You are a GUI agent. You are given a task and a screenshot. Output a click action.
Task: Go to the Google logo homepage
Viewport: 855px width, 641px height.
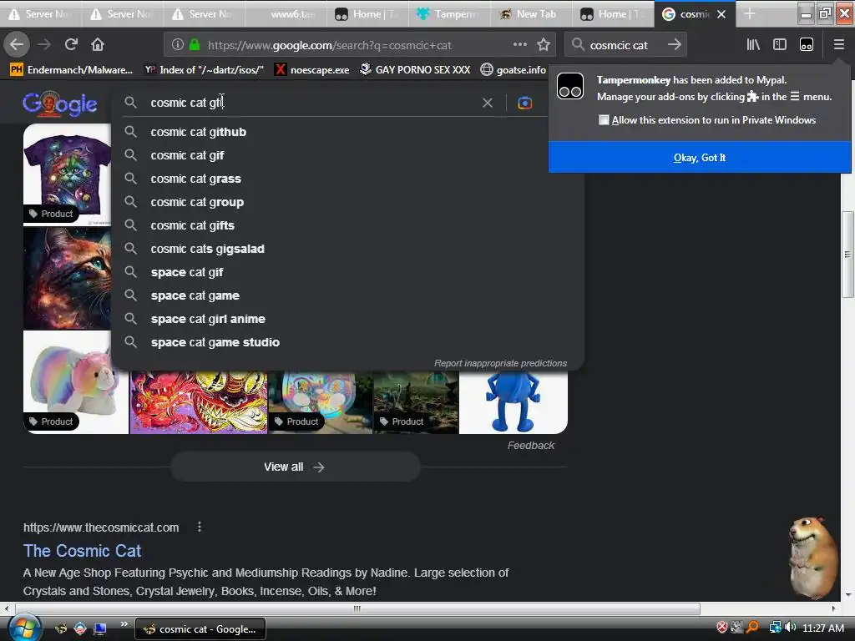(60, 103)
